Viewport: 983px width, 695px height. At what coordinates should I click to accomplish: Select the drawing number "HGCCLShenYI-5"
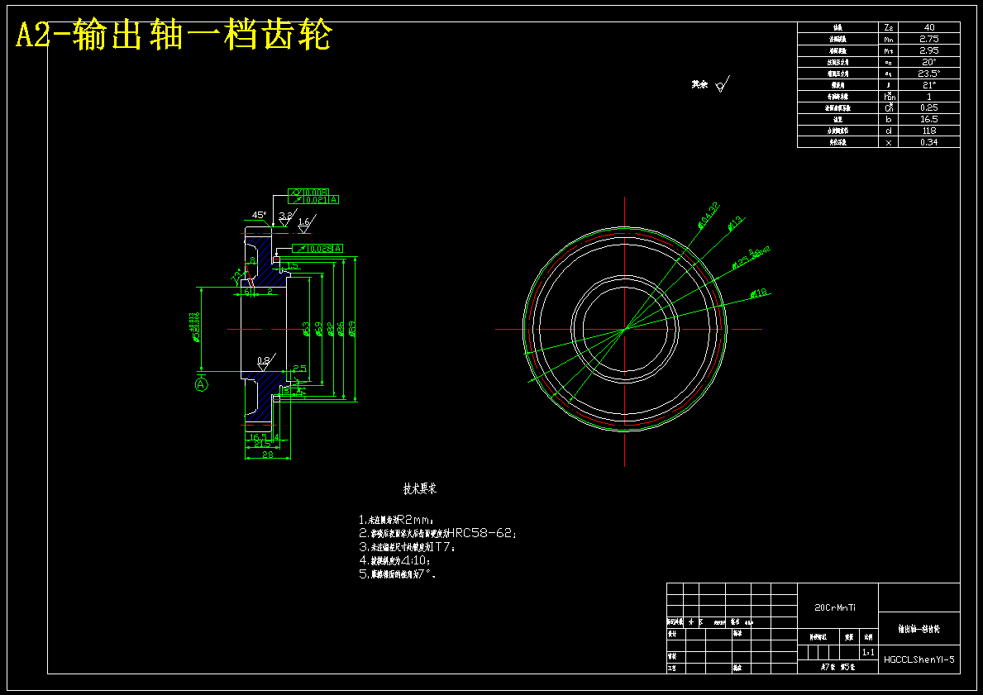919,659
